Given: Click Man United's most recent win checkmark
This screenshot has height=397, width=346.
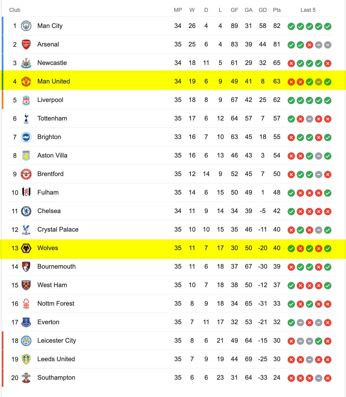Looking at the screenshot, I should click(328, 82).
